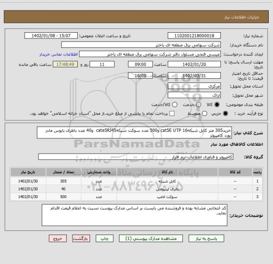Click the delivery province field مرکزی
The width and height of the screenshot is (273, 264).
[x=194, y=86]
